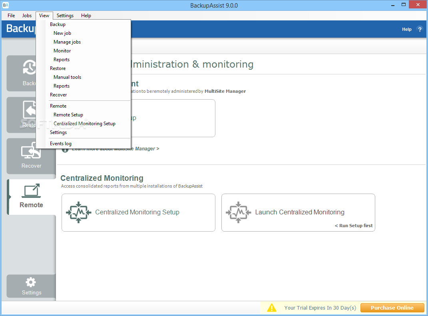Click the 'Run Setup first' note
This screenshot has width=428, height=316.
354,226
